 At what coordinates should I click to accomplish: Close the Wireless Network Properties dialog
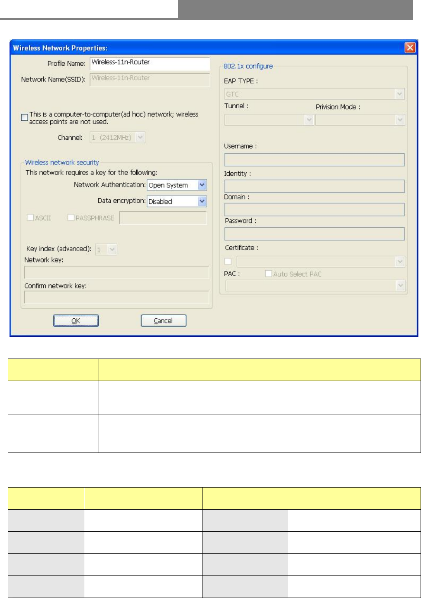click(409, 48)
